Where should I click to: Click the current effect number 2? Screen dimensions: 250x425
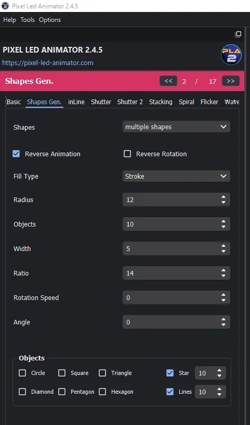pos(184,81)
